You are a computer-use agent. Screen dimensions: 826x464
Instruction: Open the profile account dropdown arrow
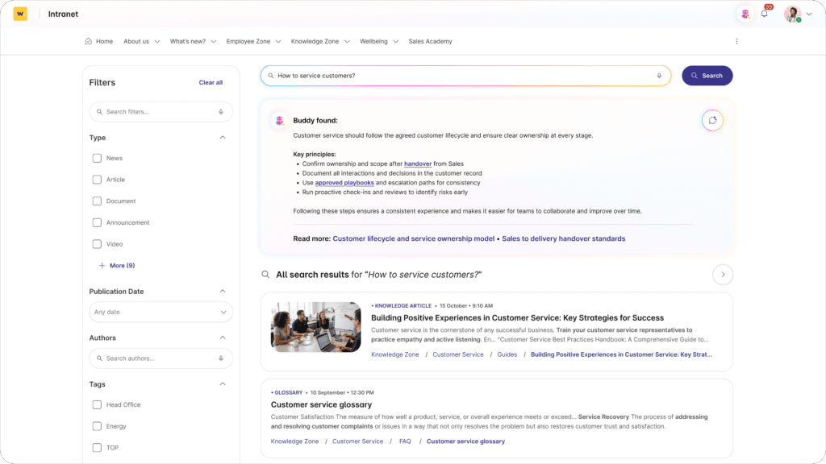[809, 14]
